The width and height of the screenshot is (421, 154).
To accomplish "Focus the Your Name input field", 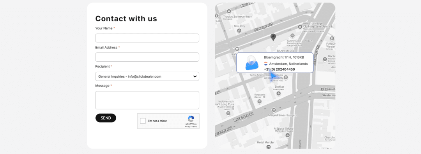I will pyautogui.click(x=147, y=38).
